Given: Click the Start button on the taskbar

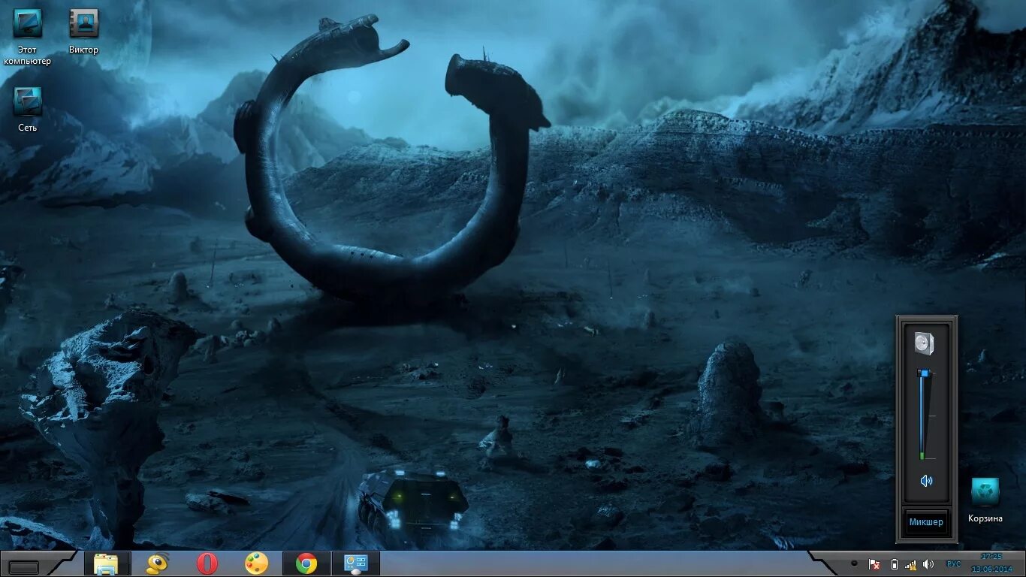Looking at the screenshot, I should 24,567.
